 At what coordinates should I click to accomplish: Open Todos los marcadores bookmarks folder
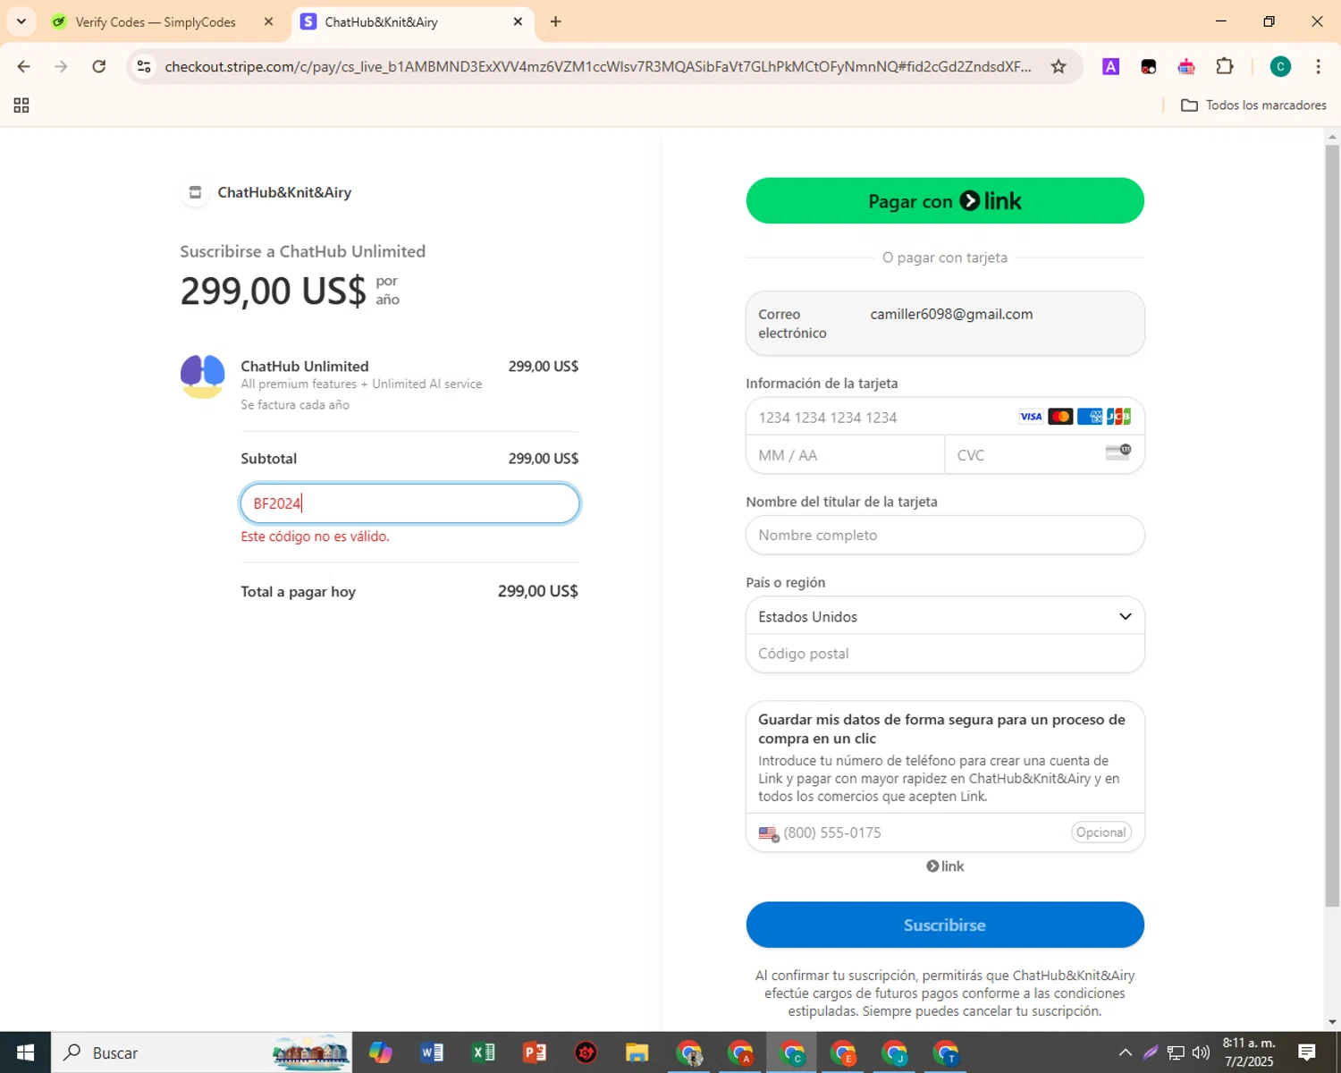point(1253,106)
